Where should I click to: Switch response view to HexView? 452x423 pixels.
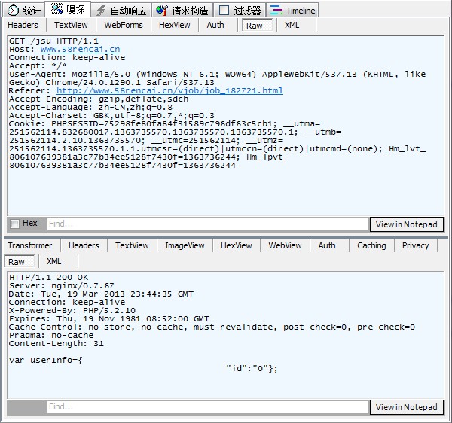tap(236, 245)
